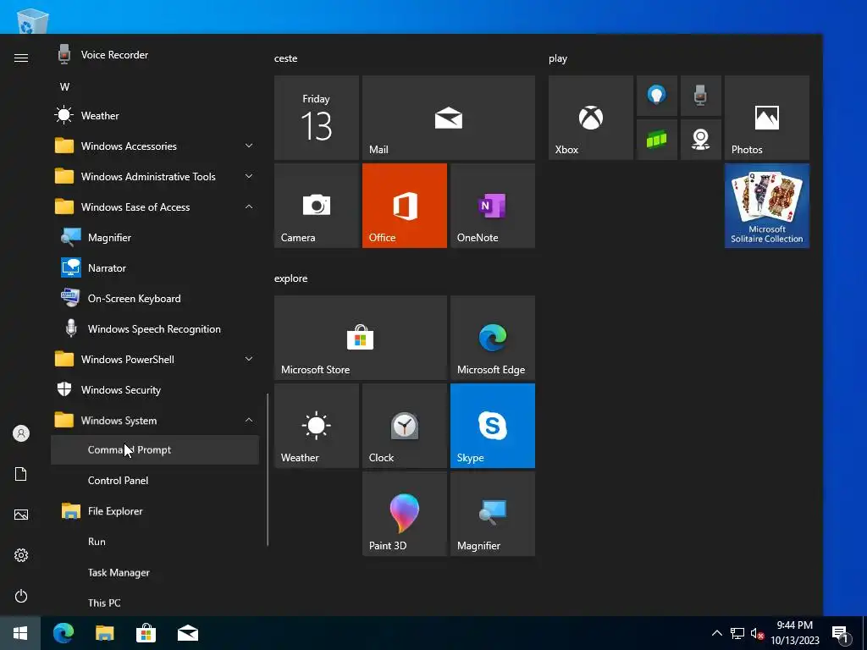Screen dimensions: 867x650
Task: Open Settings gear in Start sidebar
Action: (21, 555)
